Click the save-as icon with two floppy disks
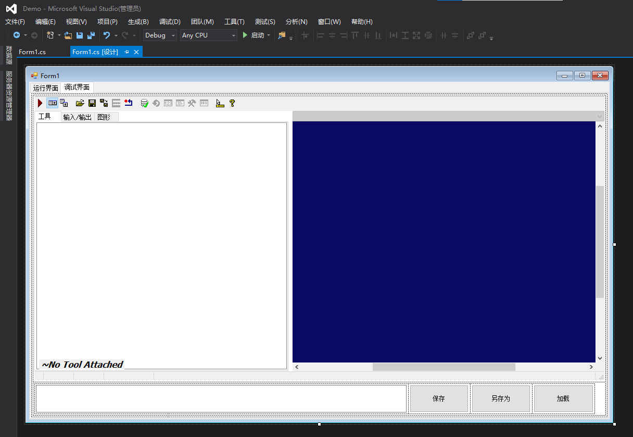633x437 pixels. point(104,103)
